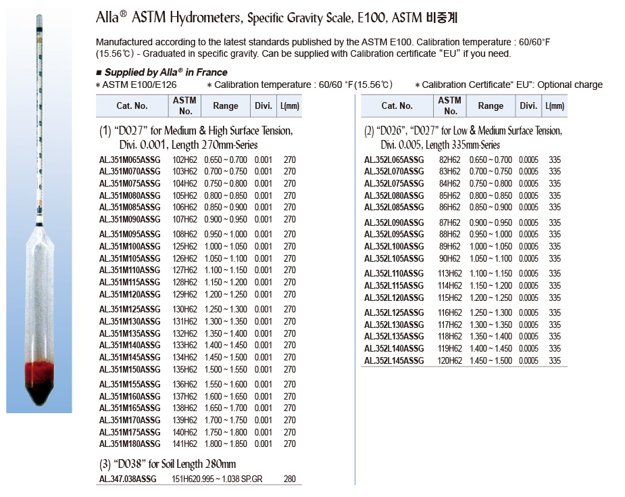Pick catalog number AL.352L145ASSG
Viewport: 625px width, 497px height.
point(395,360)
